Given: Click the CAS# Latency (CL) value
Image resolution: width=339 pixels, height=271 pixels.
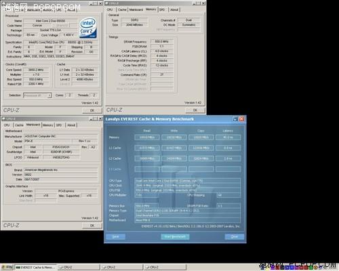Looking at the screenshot, I should pos(162,51).
